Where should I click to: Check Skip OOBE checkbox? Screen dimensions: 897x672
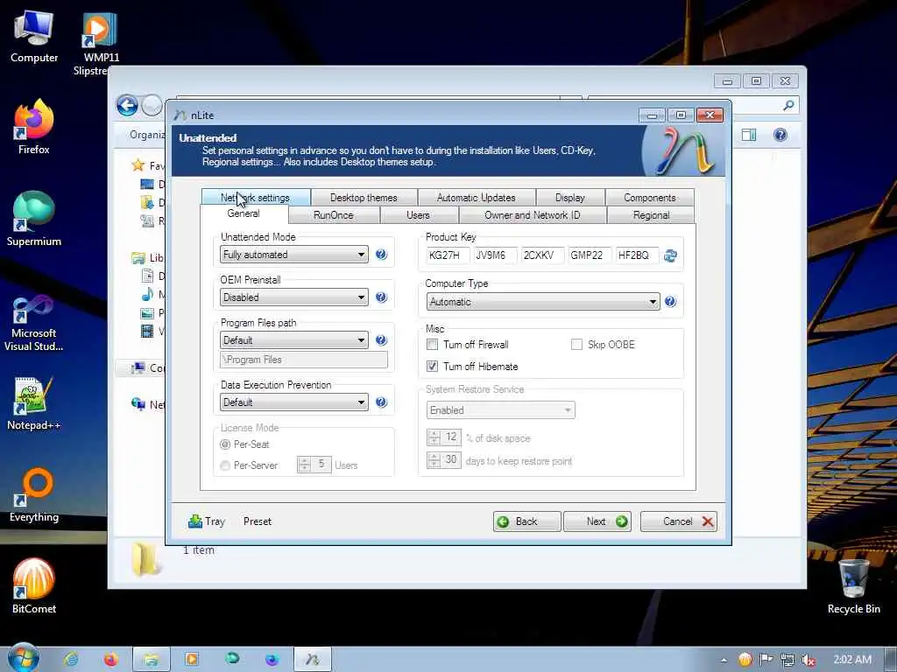576,344
